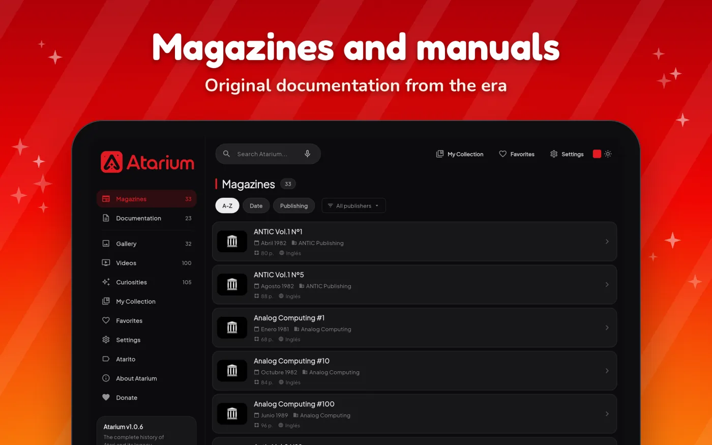Click the Videos play icon in sidebar

[x=106, y=263]
